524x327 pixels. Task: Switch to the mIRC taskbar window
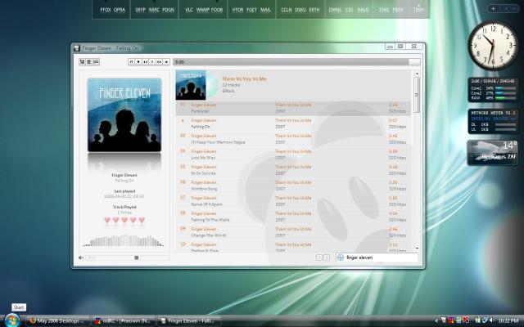[x=123, y=321]
